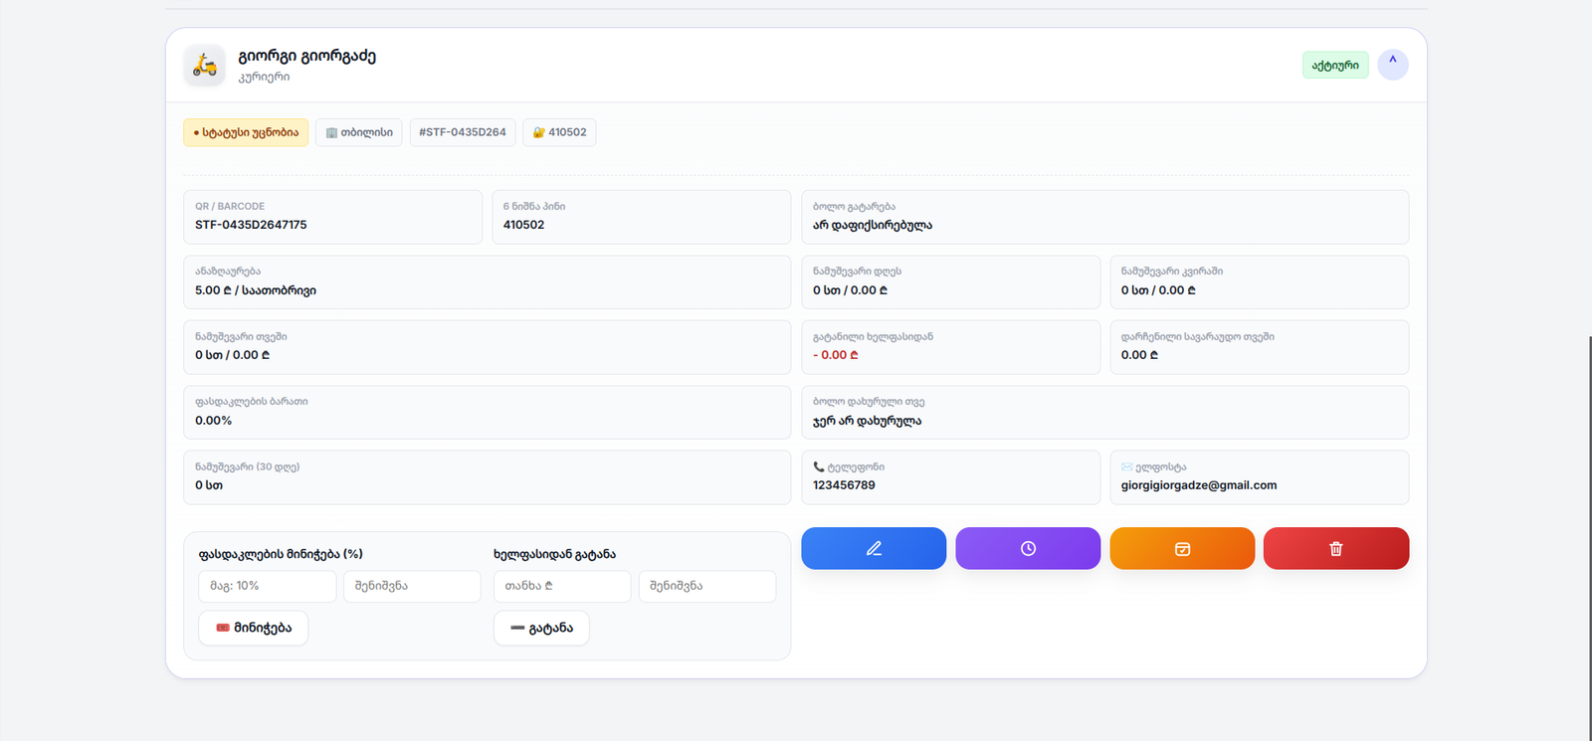Click the ხელფასიდან გატანა heading

tap(555, 554)
